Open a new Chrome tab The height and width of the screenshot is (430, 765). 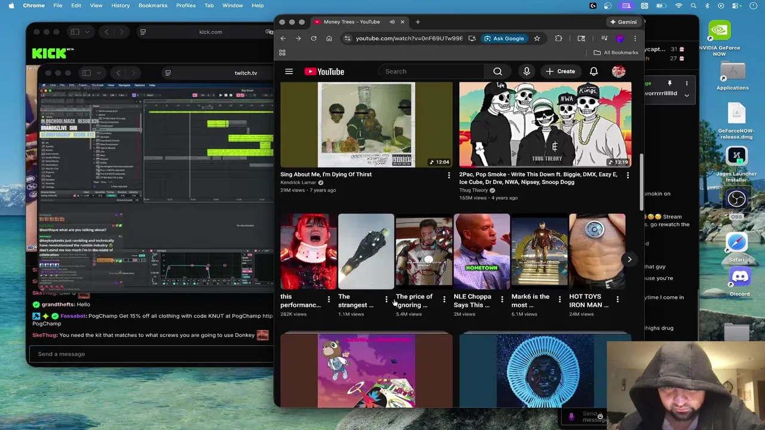(418, 22)
